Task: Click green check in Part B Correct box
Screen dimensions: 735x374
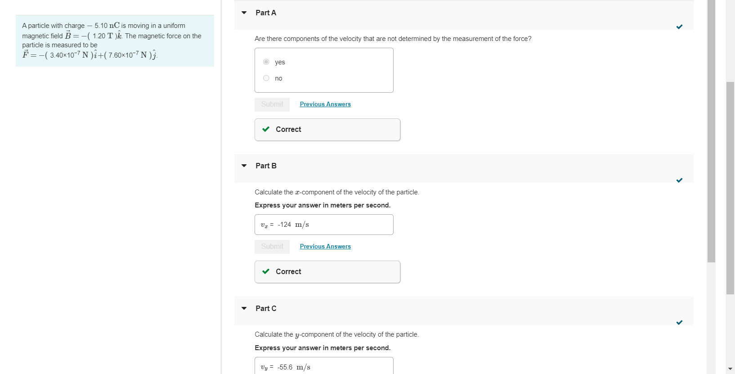Action: (266, 271)
